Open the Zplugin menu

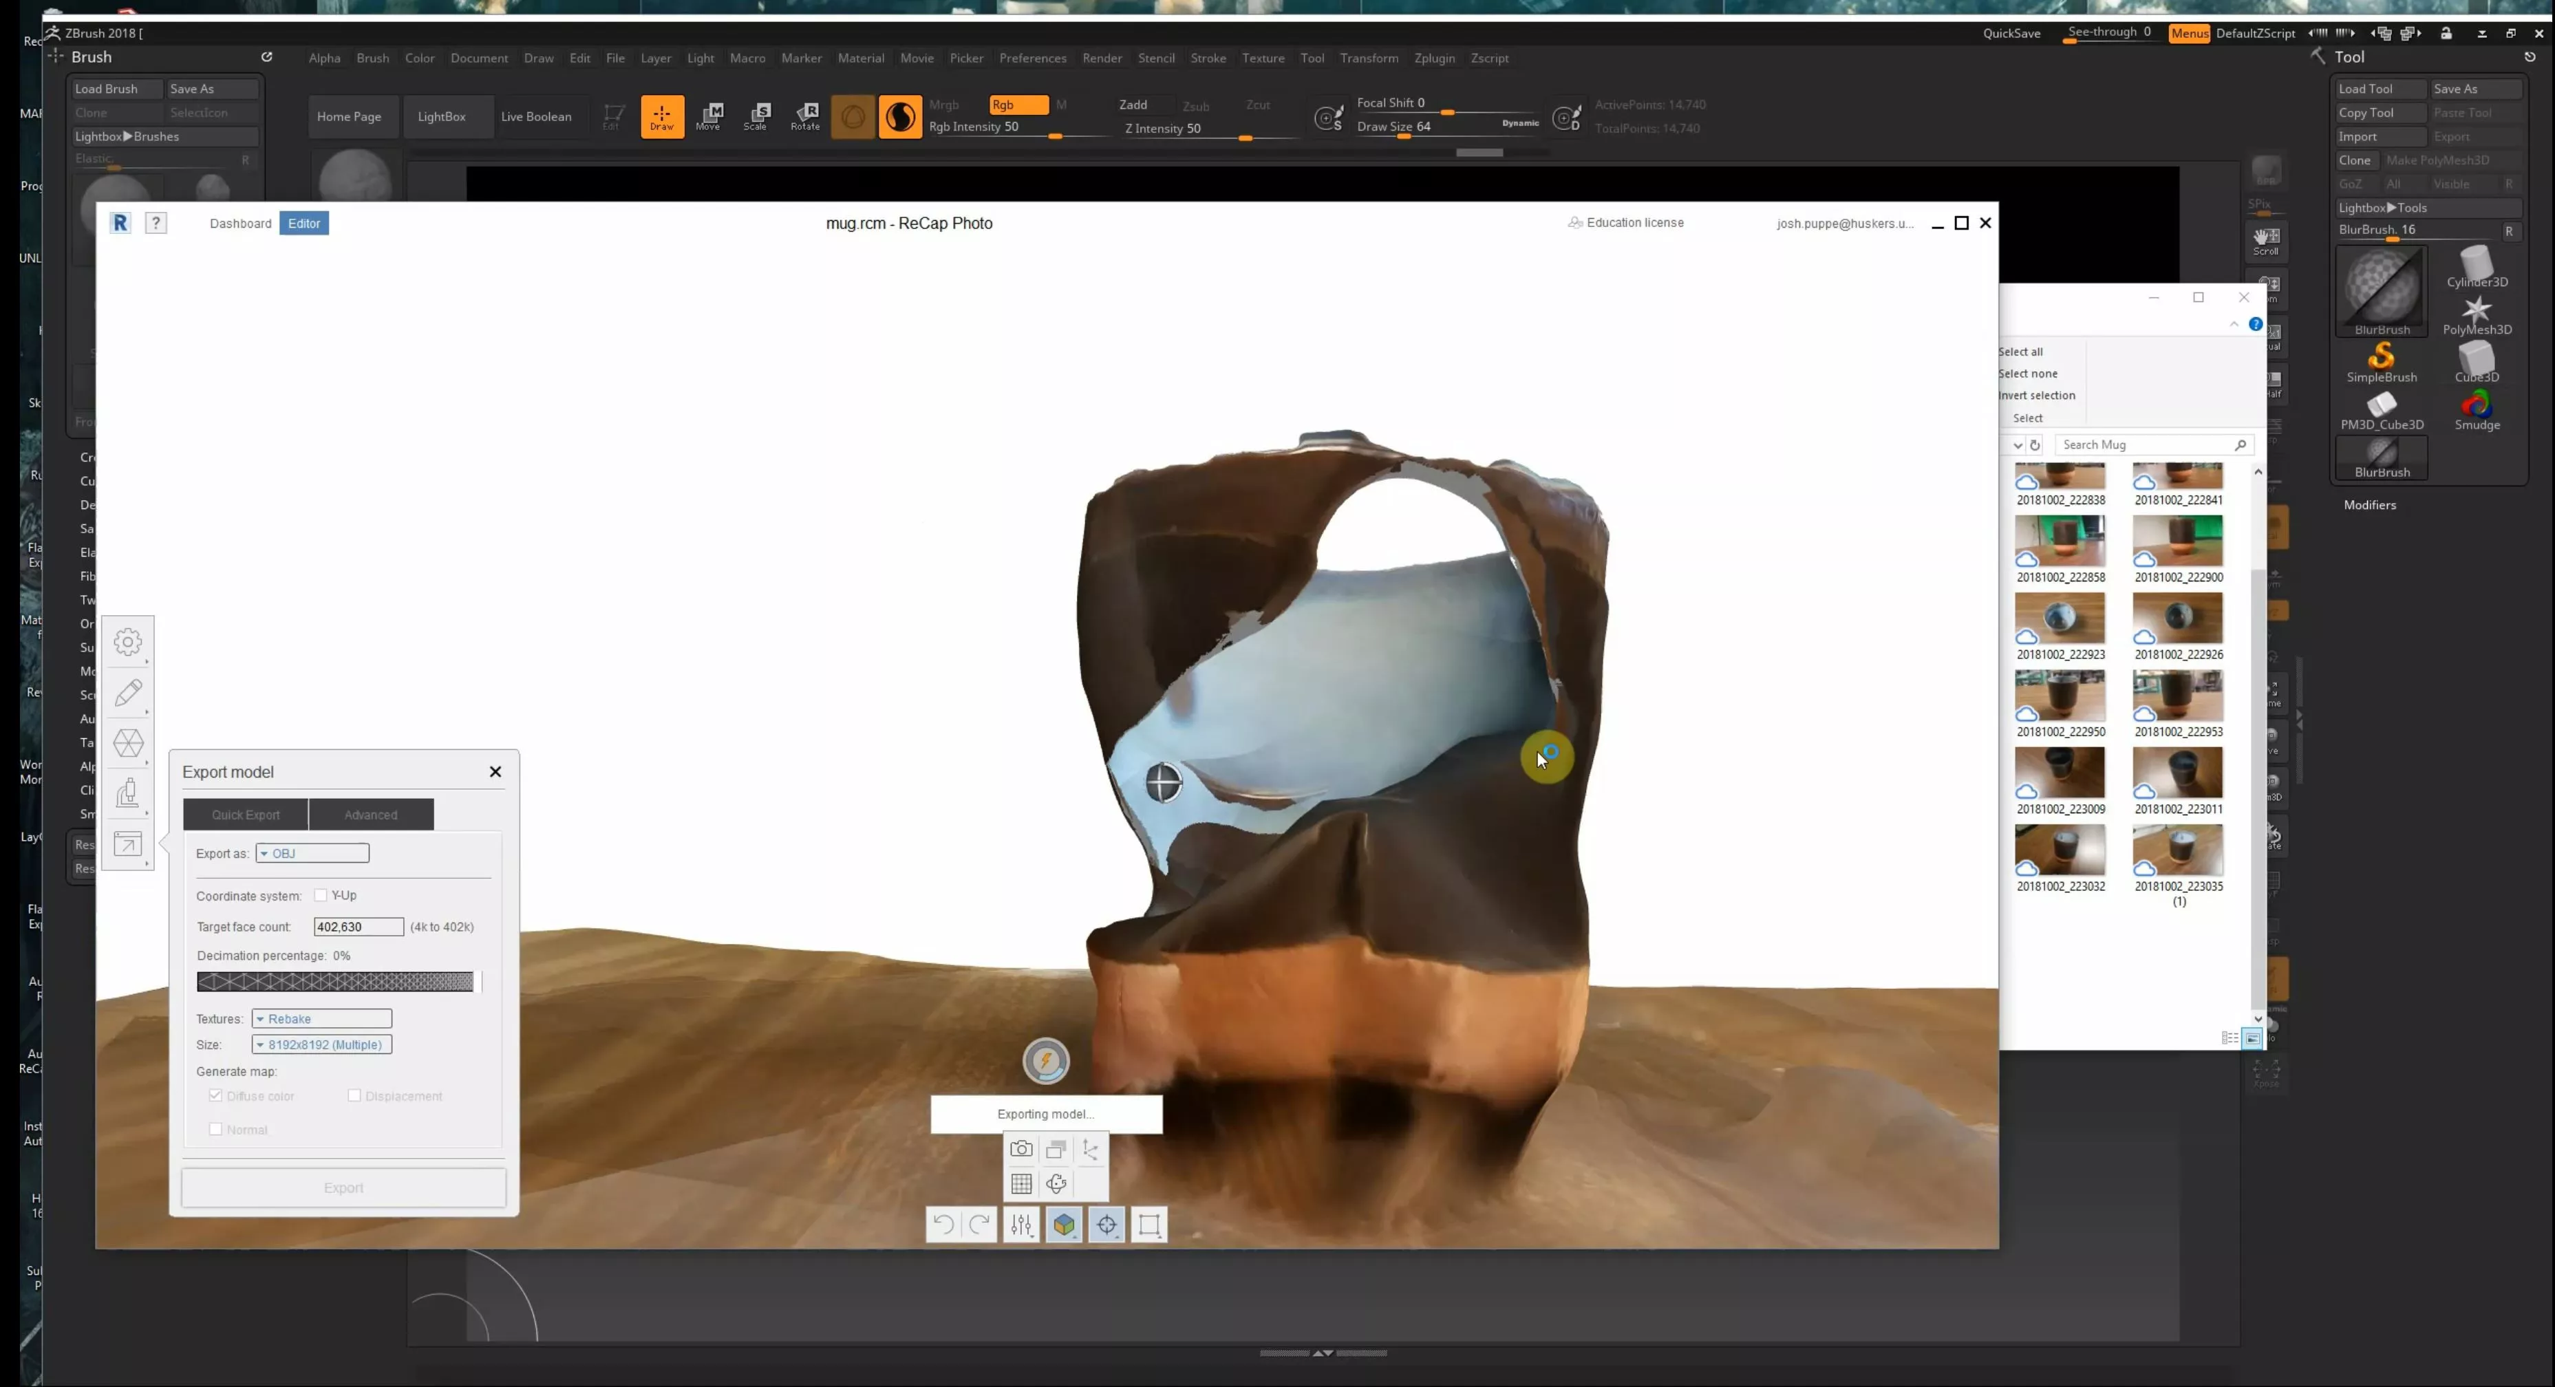coord(1434,58)
